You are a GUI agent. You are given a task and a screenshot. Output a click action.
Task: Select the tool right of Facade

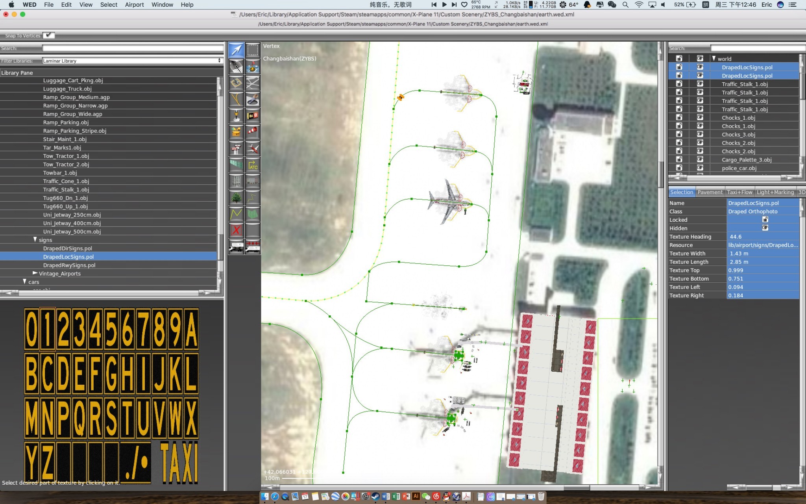(253, 182)
